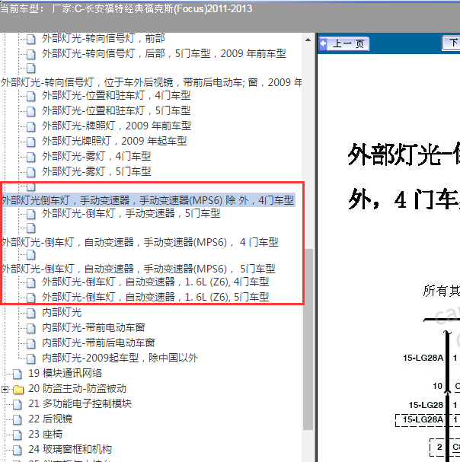Open 倒车灯，自动变速器，1.6L (Z6), 5门车型
This screenshot has height=462, width=460.
tap(155, 297)
